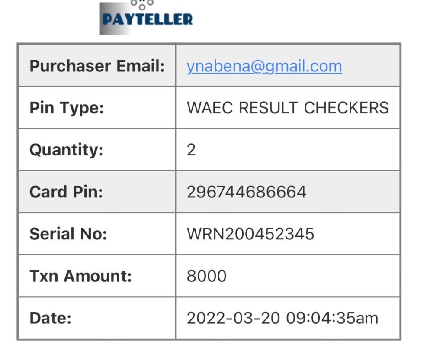
Task: Click the Payteller logo
Action: [x=146, y=18]
